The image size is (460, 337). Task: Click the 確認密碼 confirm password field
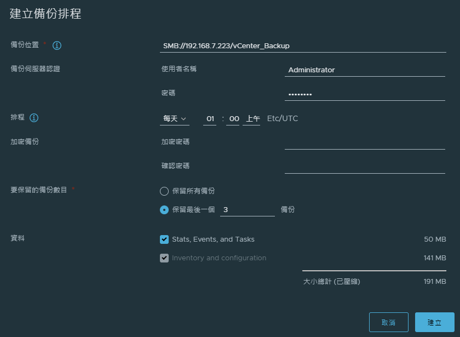(365, 167)
